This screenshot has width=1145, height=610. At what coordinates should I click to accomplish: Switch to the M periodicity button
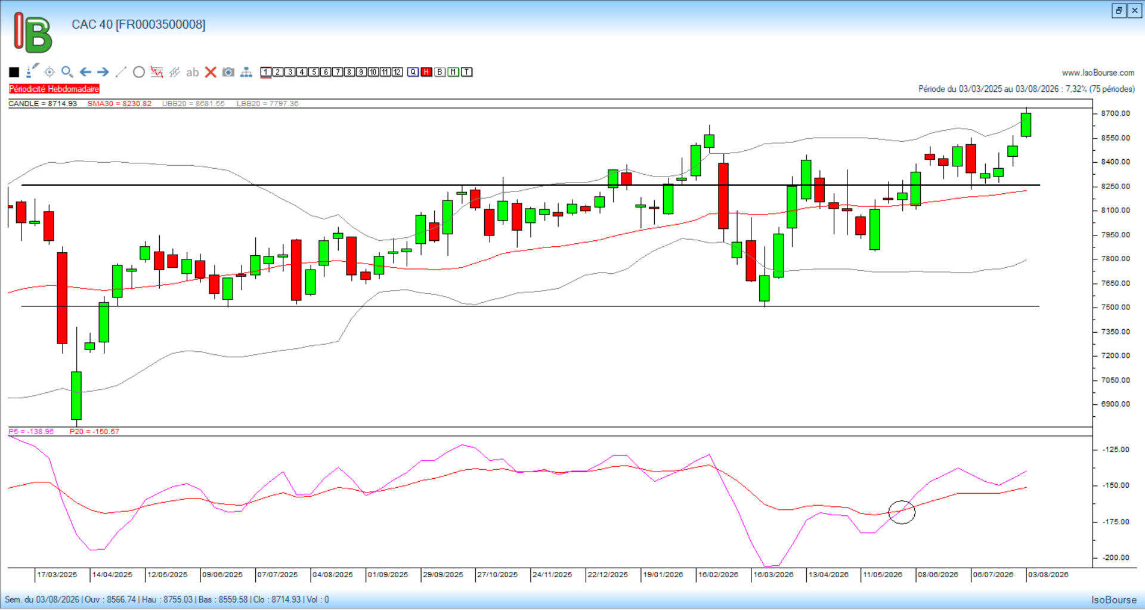coord(453,72)
